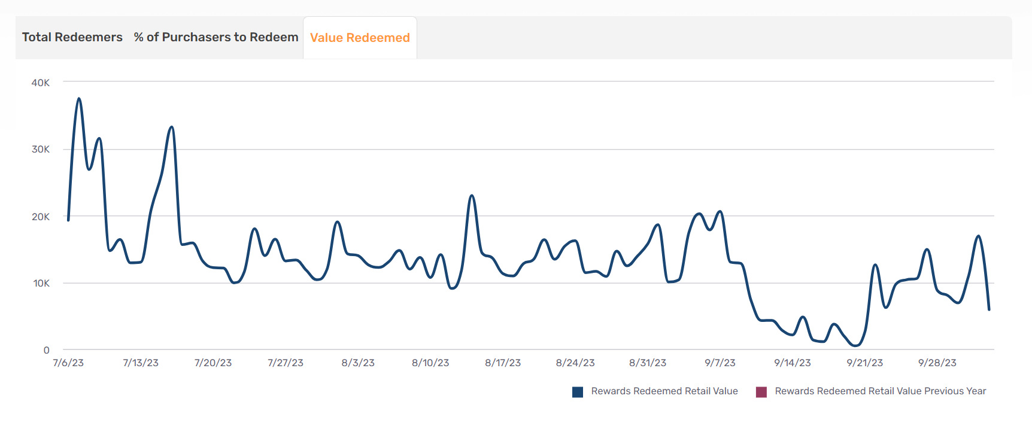Click the line peak between 8/10/23 and 8/17/23

(x=472, y=196)
